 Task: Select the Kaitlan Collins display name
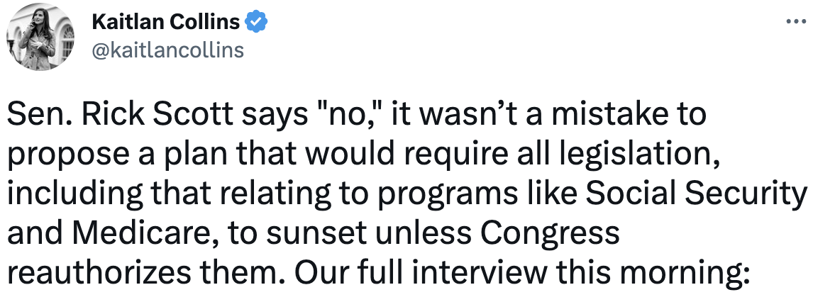[166, 22]
